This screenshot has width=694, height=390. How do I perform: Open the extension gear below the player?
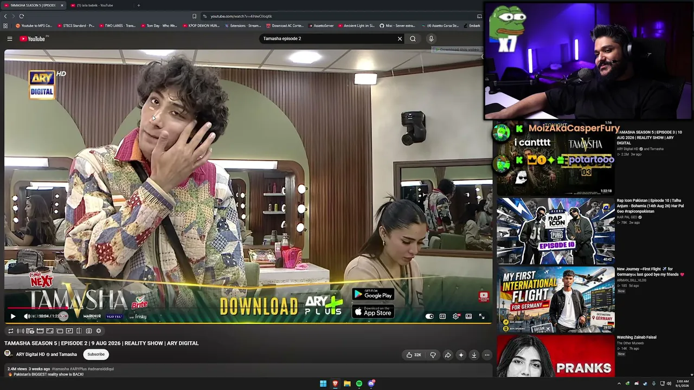[x=99, y=331]
